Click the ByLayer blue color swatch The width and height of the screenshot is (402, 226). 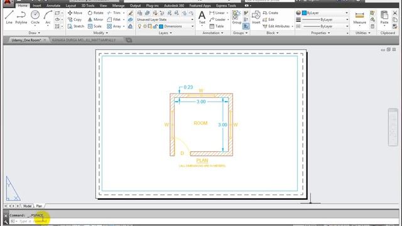pyautogui.click(x=304, y=13)
